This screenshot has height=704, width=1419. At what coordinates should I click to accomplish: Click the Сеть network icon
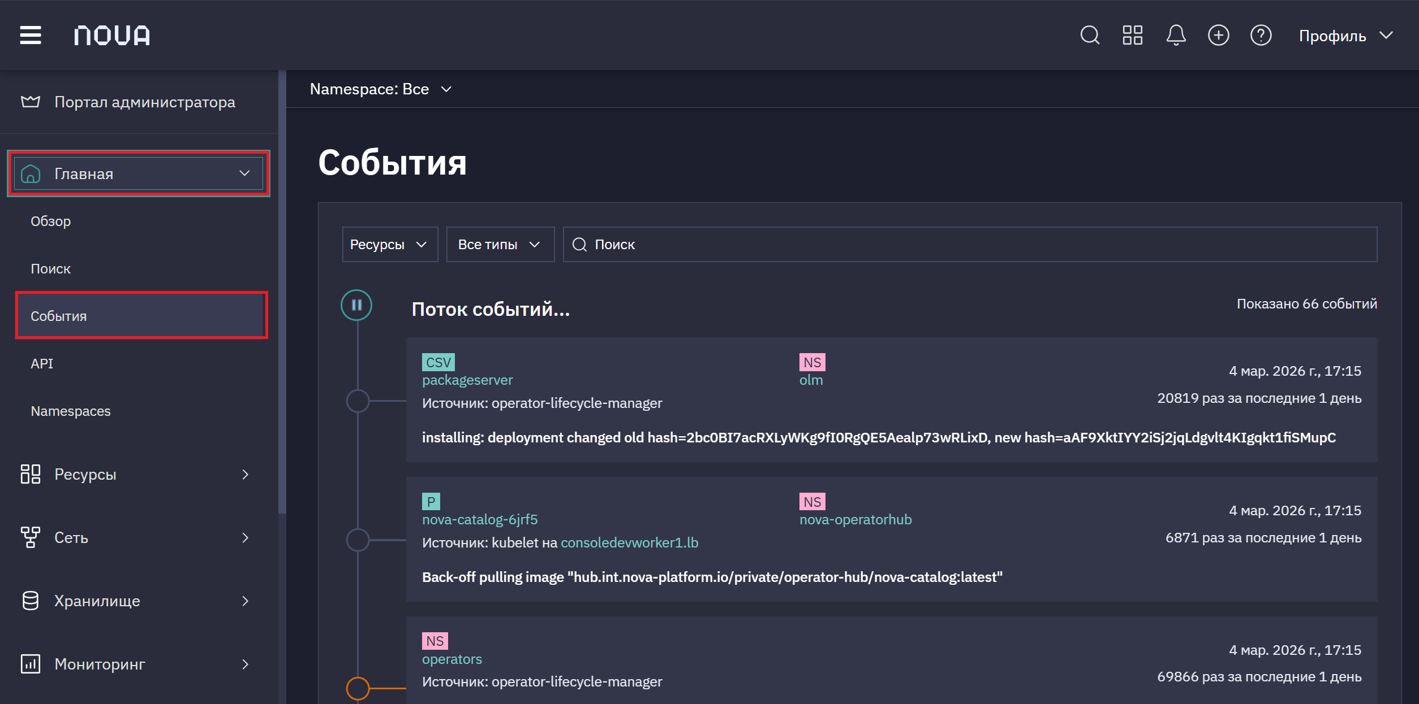31,537
